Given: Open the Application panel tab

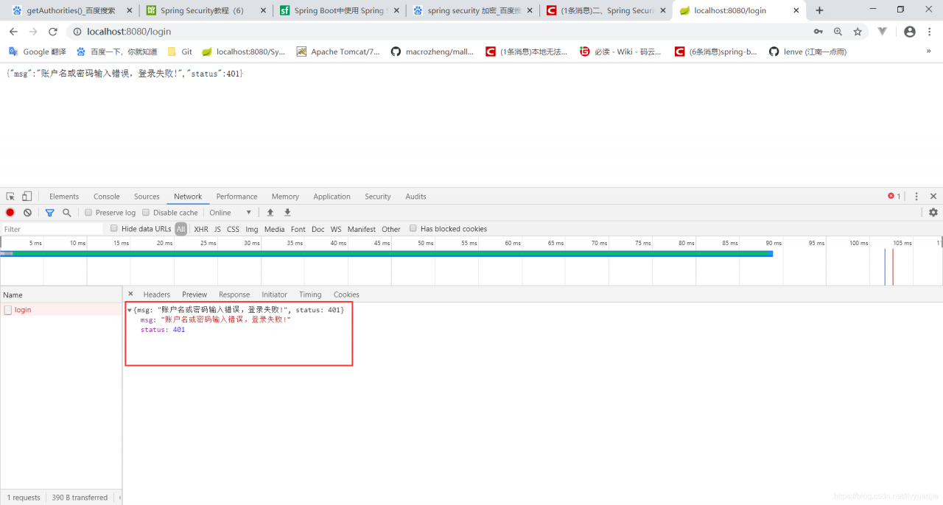Looking at the screenshot, I should 332,197.
